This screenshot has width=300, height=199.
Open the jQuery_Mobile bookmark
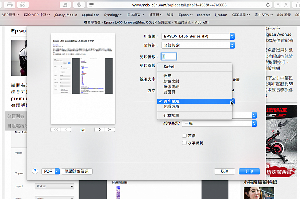[x=66, y=15]
